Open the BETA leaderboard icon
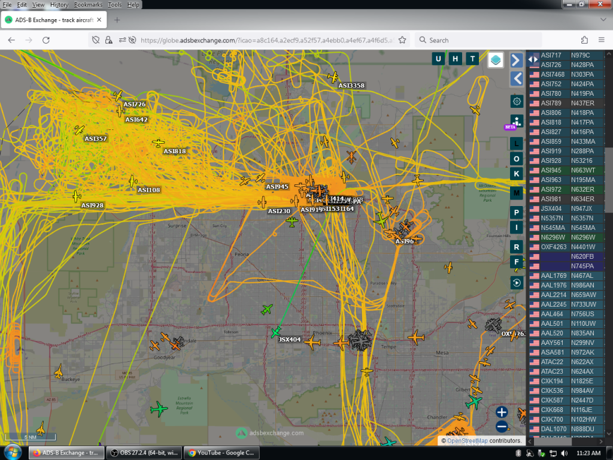613x460 pixels. pyautogui.click(x=516, y=122)
